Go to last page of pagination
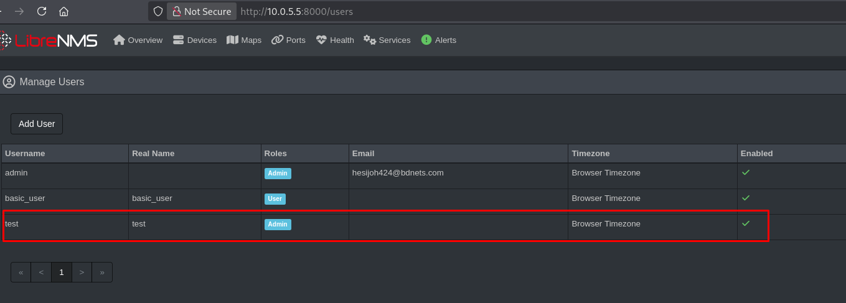This screenshot has width=846, height=303. [102, 272]
